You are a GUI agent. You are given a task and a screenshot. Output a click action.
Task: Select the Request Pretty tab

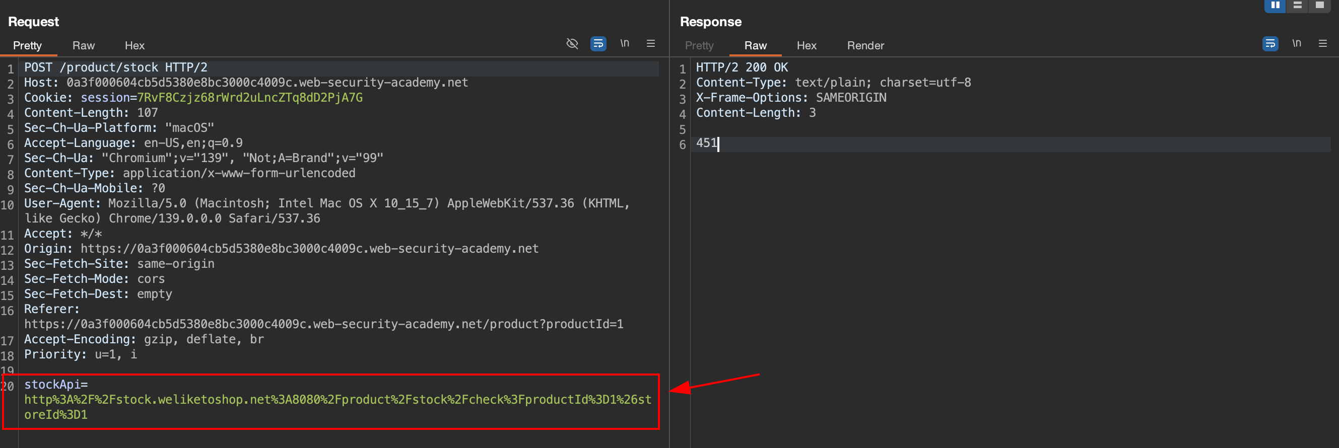click(x=27, y=46)
